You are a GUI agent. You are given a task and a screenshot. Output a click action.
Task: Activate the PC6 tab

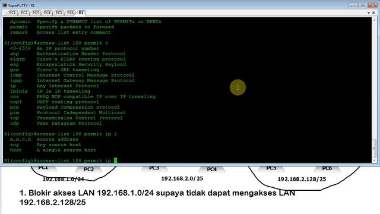coord(70,12)
